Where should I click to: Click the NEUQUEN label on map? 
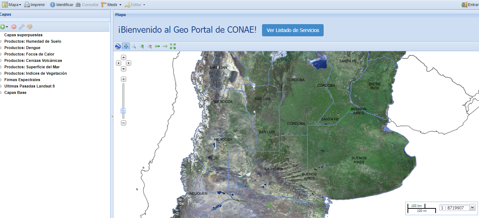(198, 193)
